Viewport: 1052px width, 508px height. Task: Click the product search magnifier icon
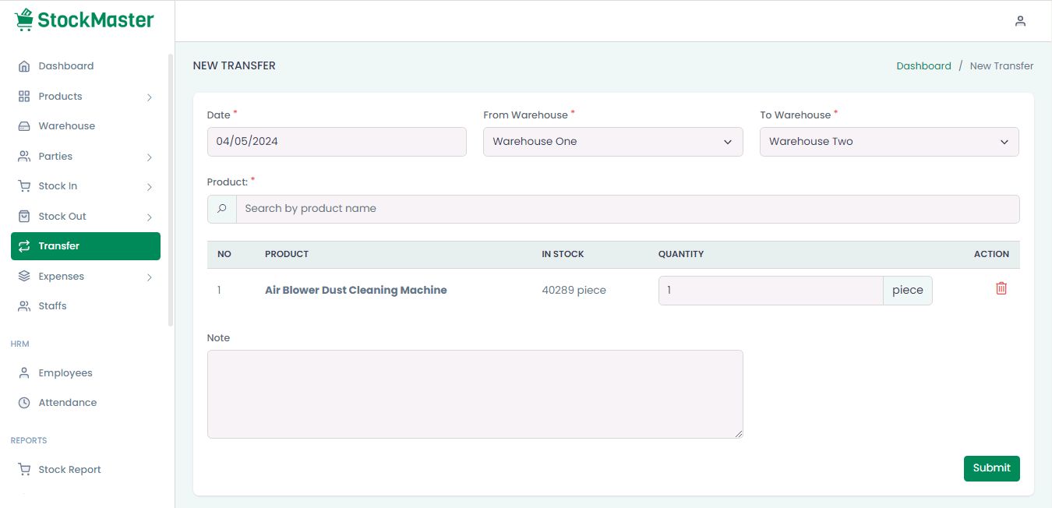click(222, 209)
